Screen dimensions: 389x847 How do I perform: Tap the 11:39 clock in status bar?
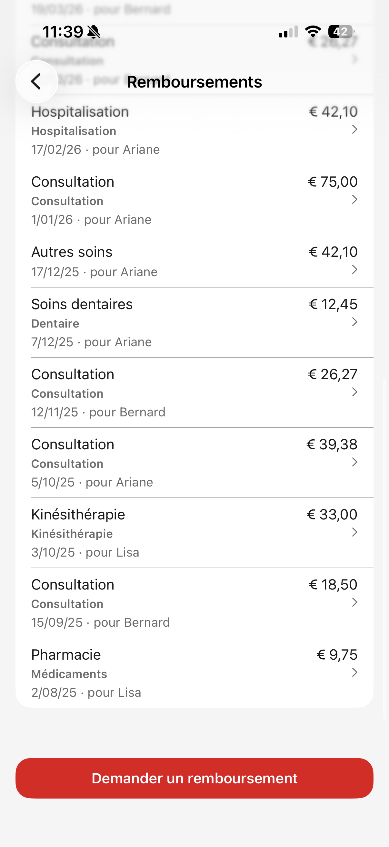[63, 32]
